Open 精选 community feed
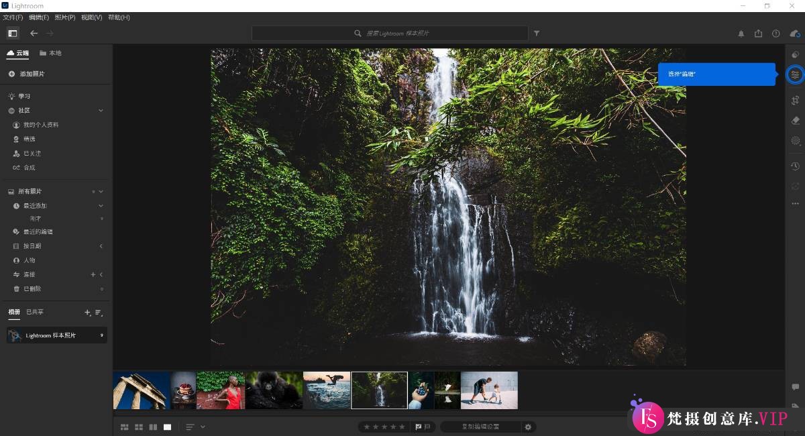Viewport: 805px width, 436px height. (24, 139)
